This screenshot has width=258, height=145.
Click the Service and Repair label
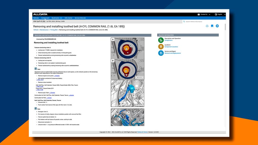170,52
